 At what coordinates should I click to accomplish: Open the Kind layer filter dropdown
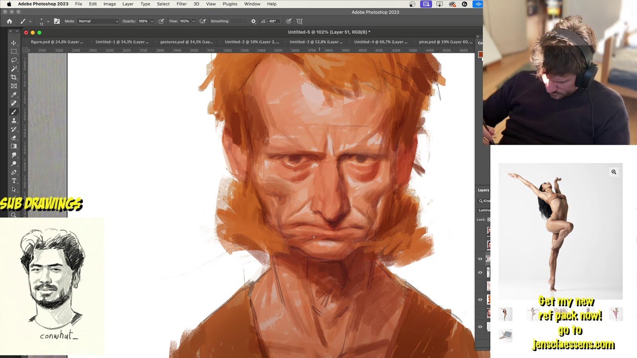coord(484,201)
